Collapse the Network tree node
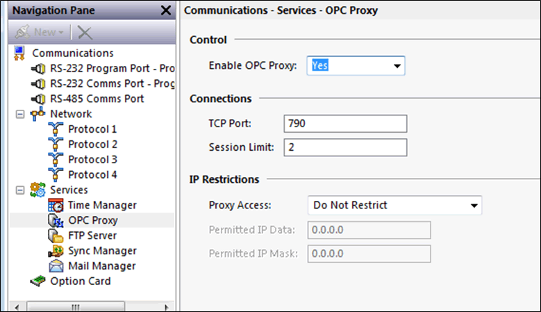Image resolution: width=541 pixels, height=312 pixels. [x=20, y=114]
